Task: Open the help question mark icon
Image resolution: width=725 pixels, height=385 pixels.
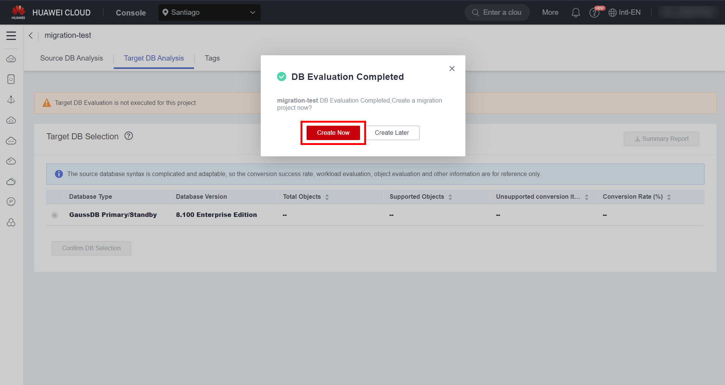Action: [594, 13]
